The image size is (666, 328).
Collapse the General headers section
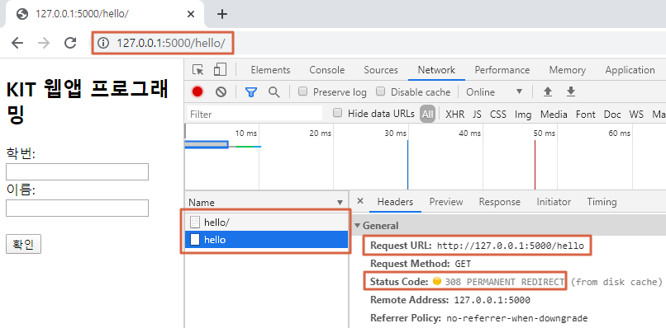358,226
